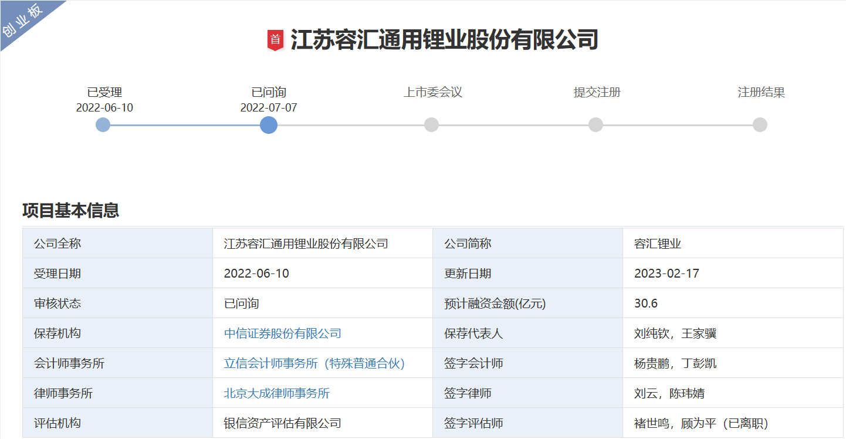Open the 中信证券股份有限公司 link
The image size is (846, 439).
283,334
